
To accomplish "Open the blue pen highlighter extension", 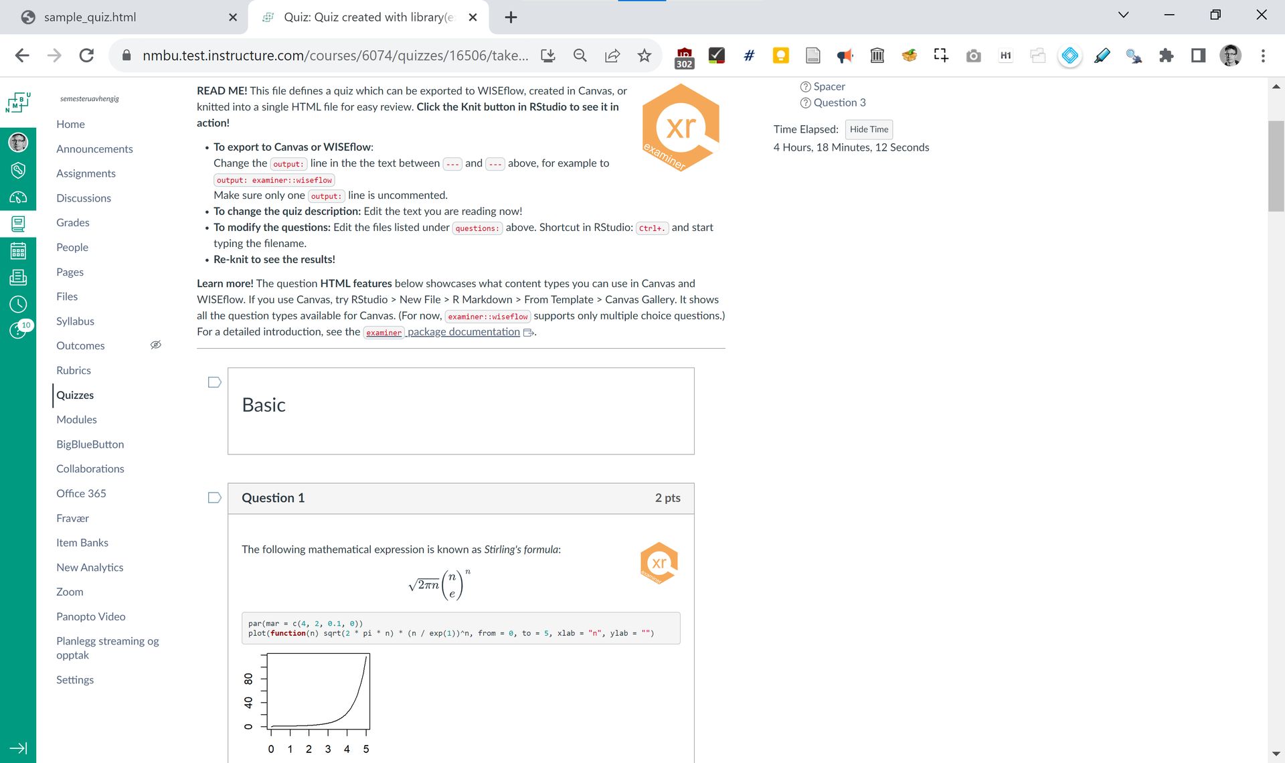I will coord(1102,56).
